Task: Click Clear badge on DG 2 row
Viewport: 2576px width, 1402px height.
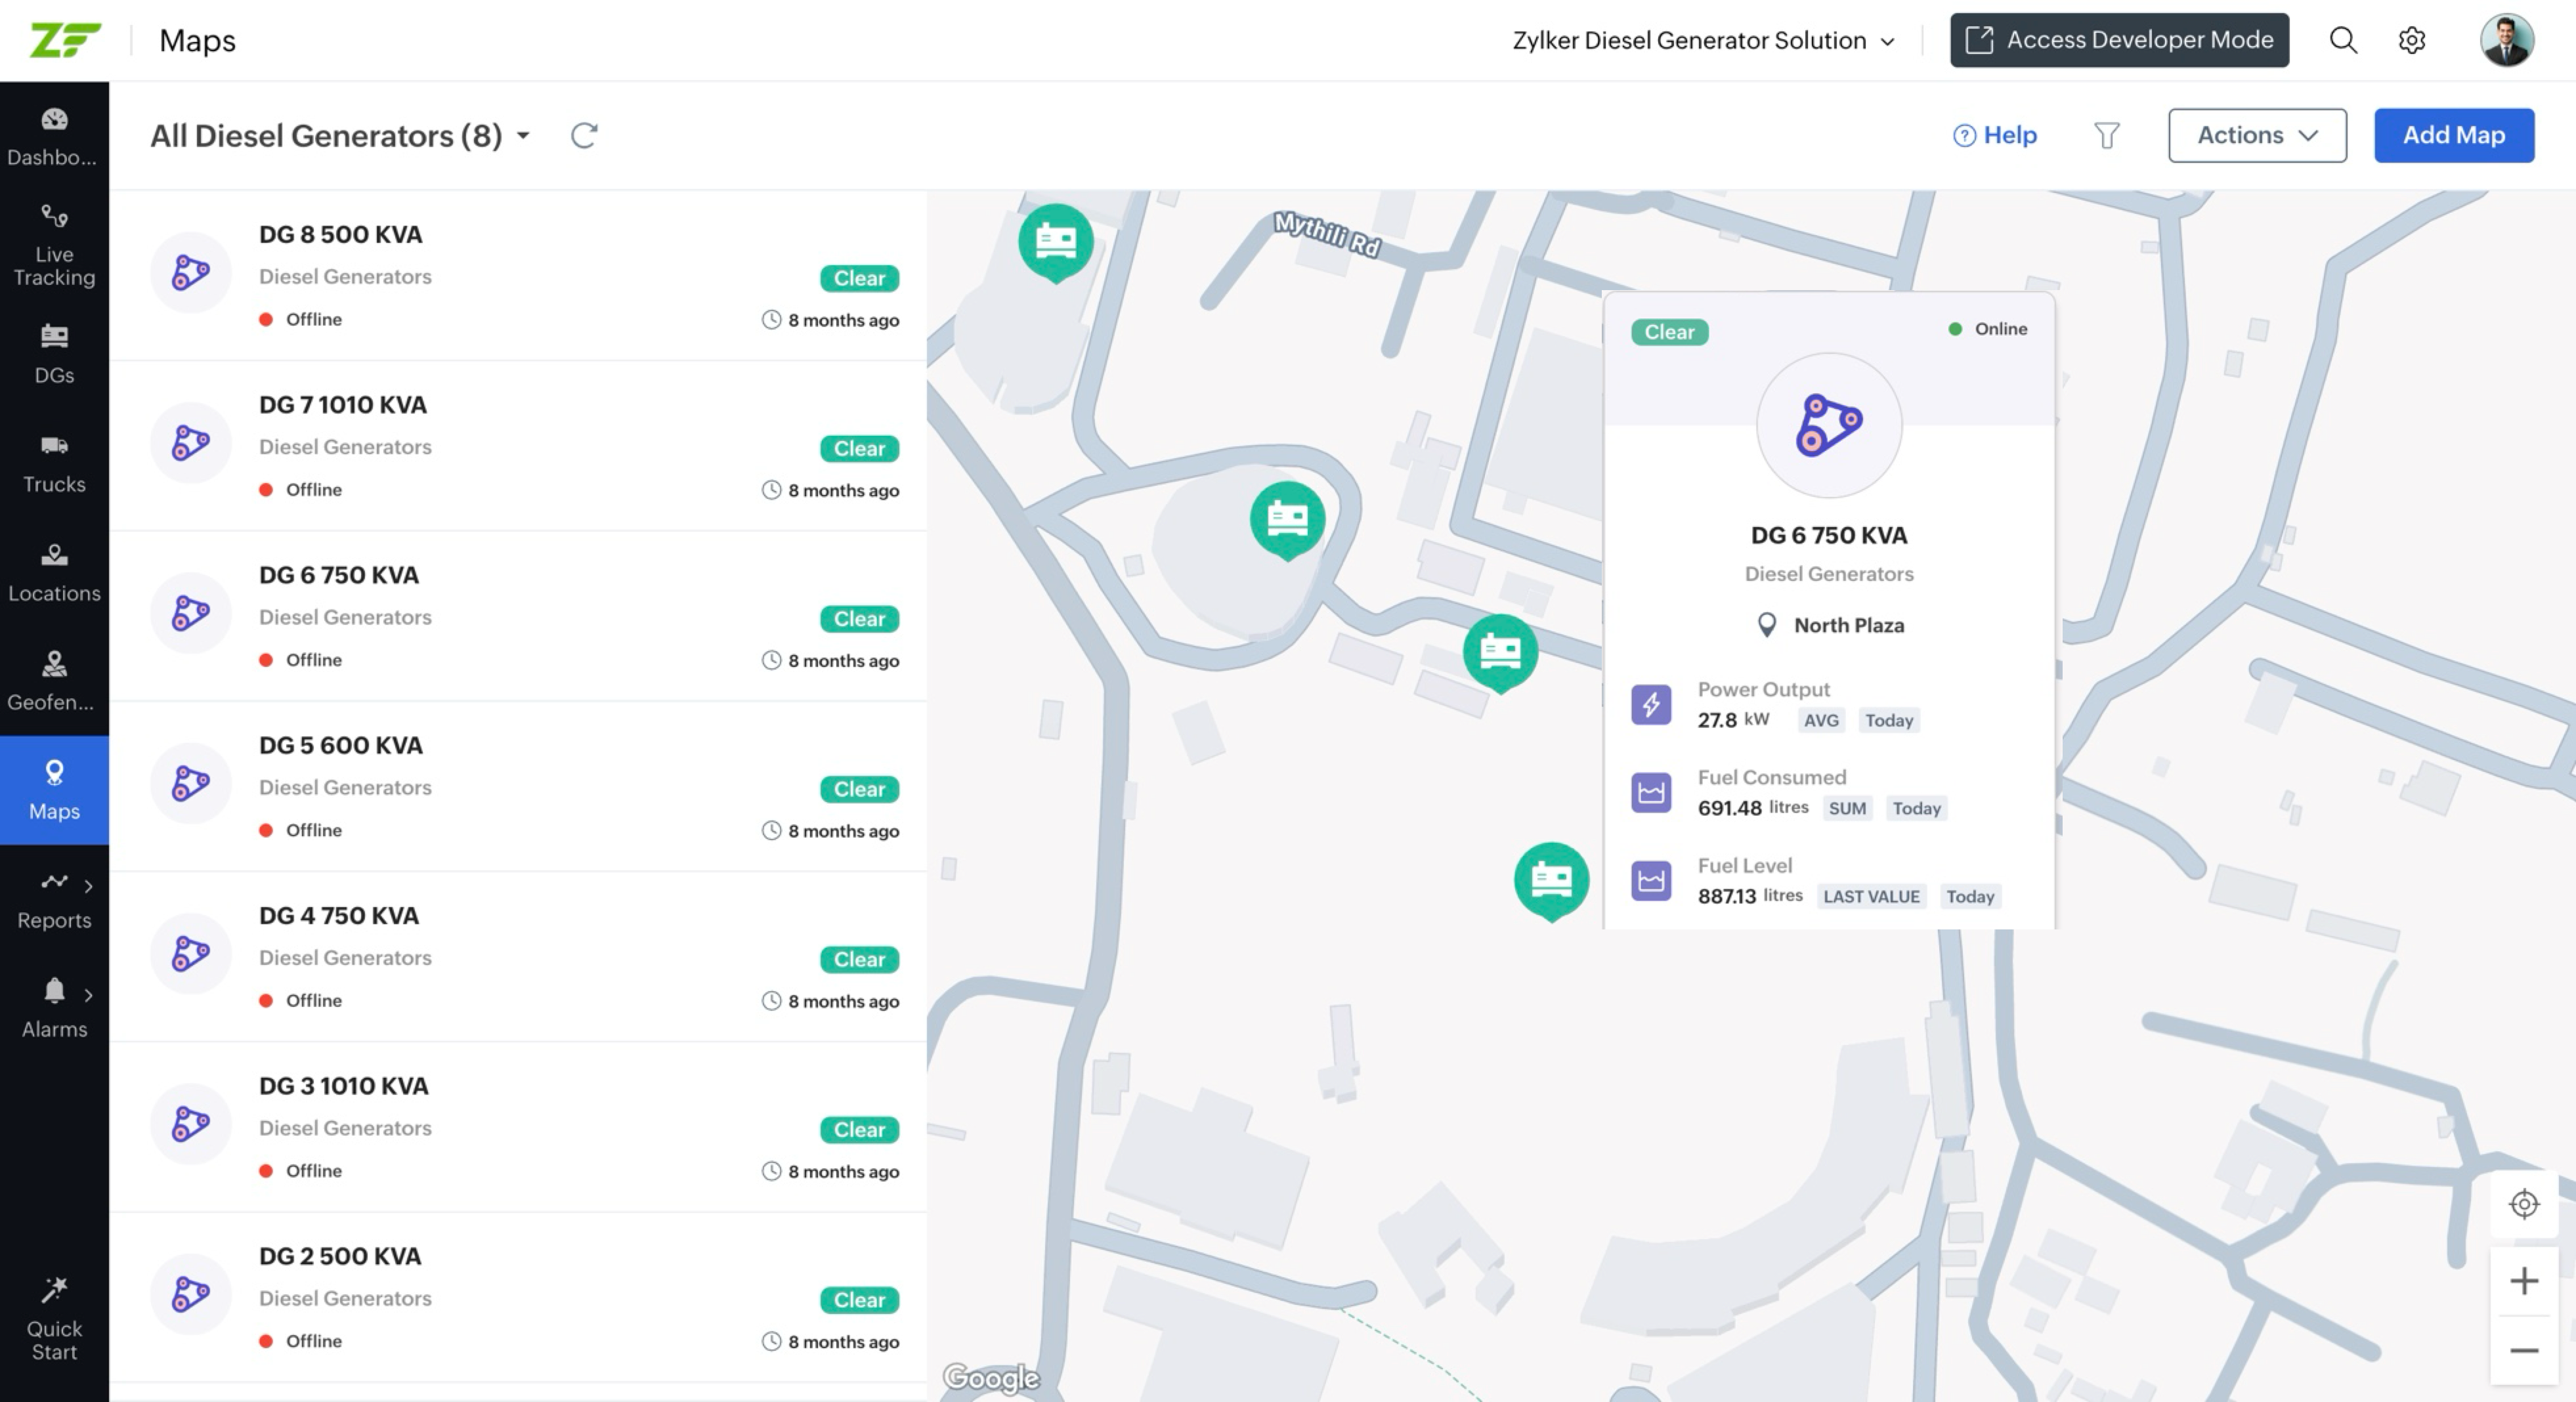Action: pos(859,1299)
